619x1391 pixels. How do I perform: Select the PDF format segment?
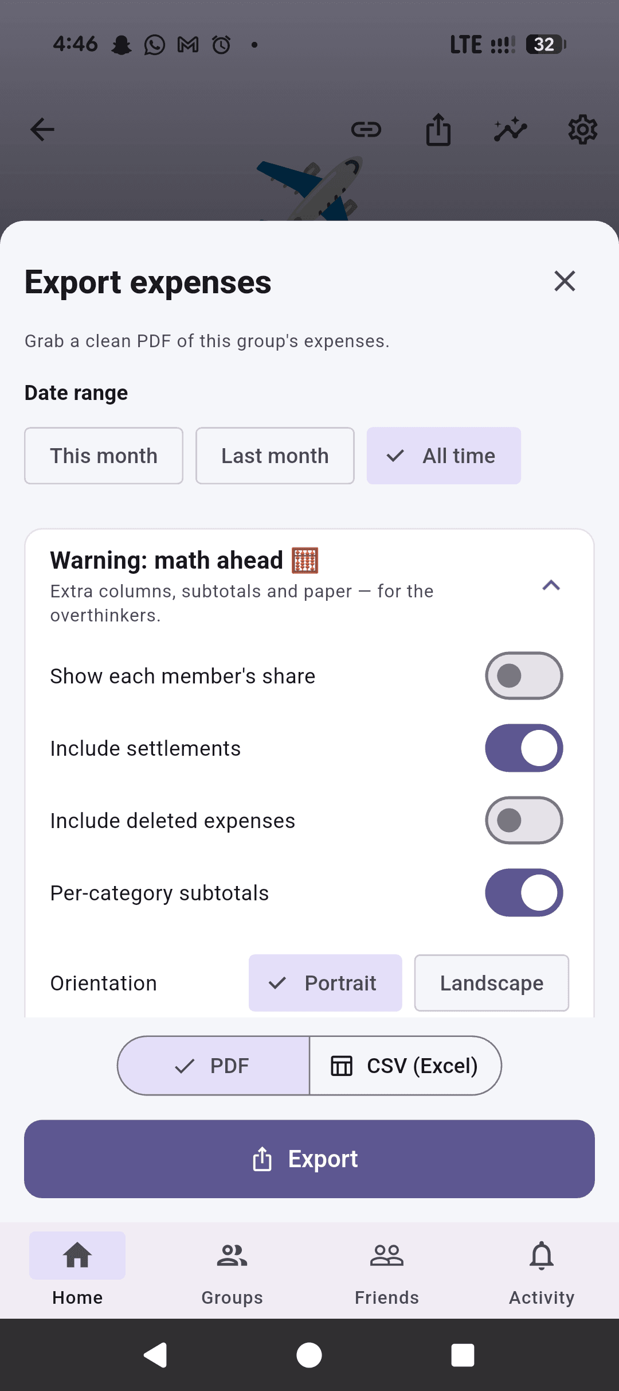(213, 1066)
